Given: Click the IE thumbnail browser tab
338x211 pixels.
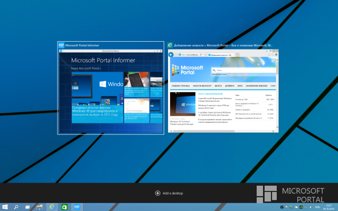Looking at the screenshot, I should 221,55.
